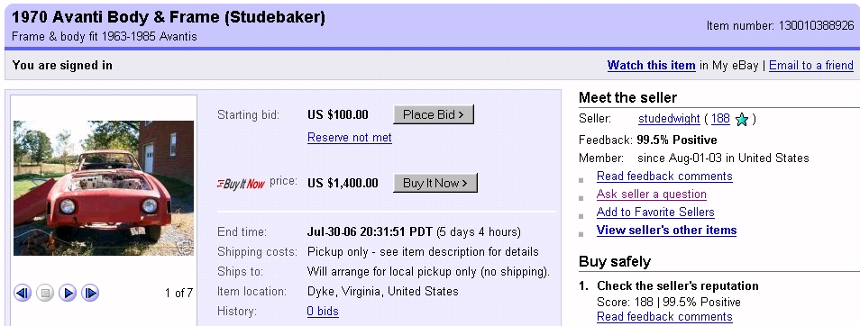Open Read feedback comments under Meet the seller

tap(664, 177)
